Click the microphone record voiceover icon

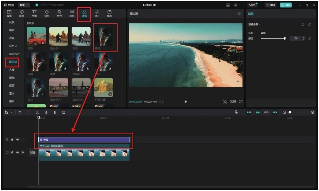click(x=236, y=112)
